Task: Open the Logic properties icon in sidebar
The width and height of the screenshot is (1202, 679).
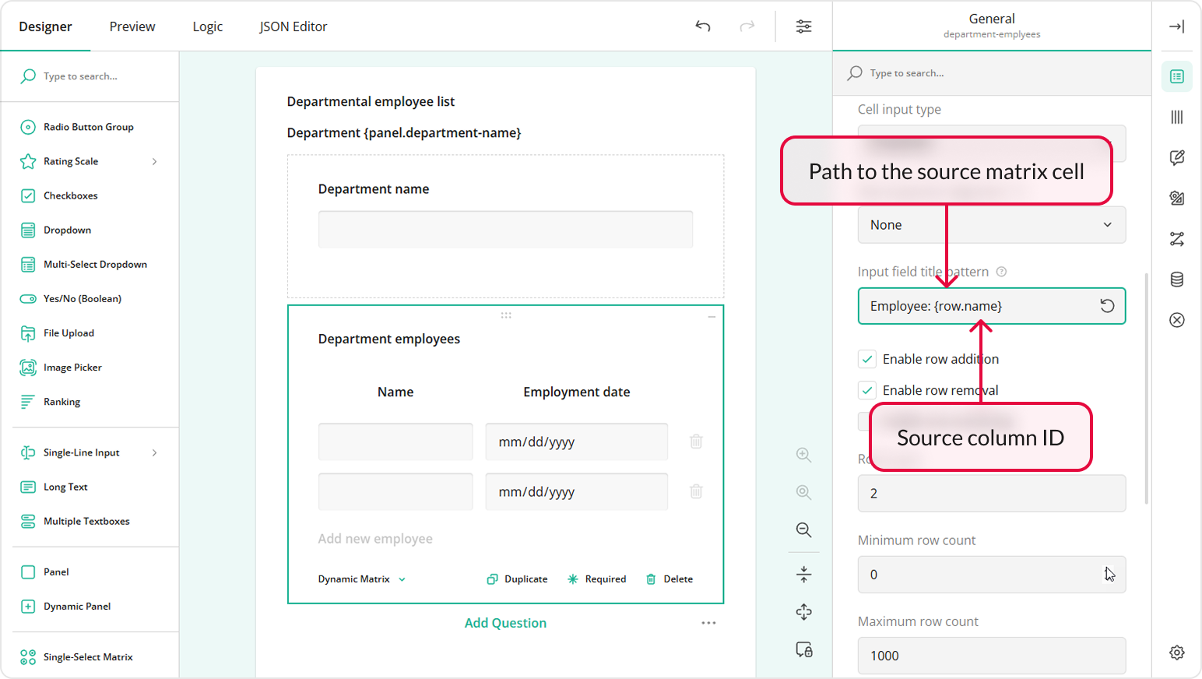Action: click(1176, 239)
